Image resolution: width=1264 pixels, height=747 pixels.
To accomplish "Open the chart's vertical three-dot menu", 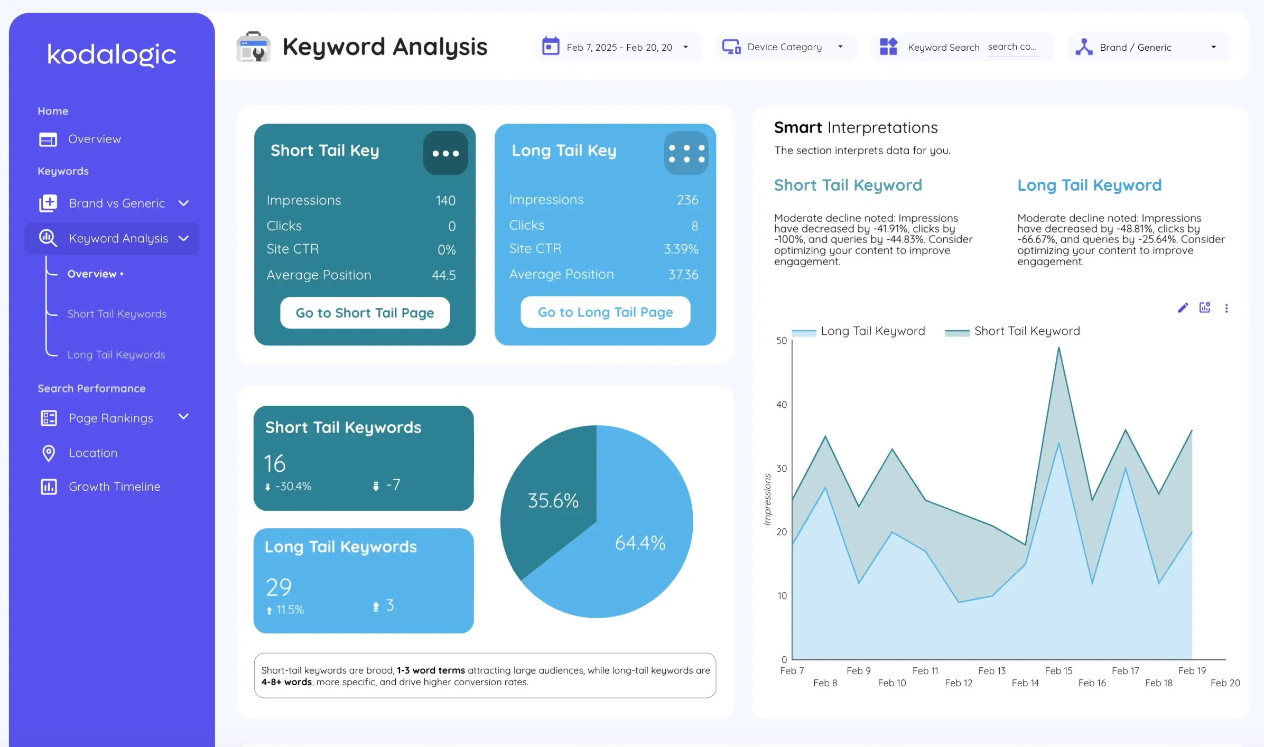I will click(x=1226, y=308).
